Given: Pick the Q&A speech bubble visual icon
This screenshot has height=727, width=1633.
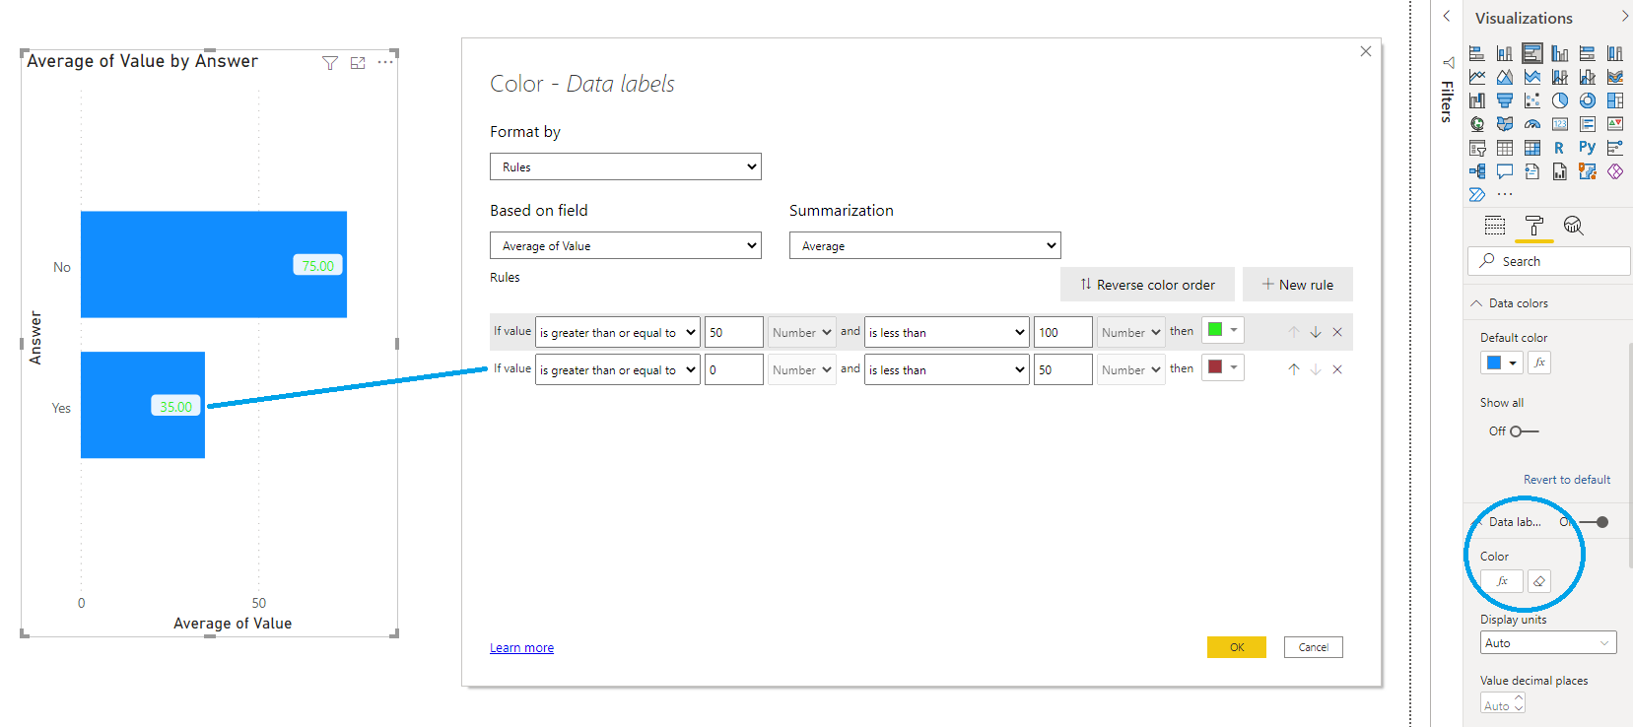Looking at the screenshot, I should pyautogui.click(x=1505, y=171).
